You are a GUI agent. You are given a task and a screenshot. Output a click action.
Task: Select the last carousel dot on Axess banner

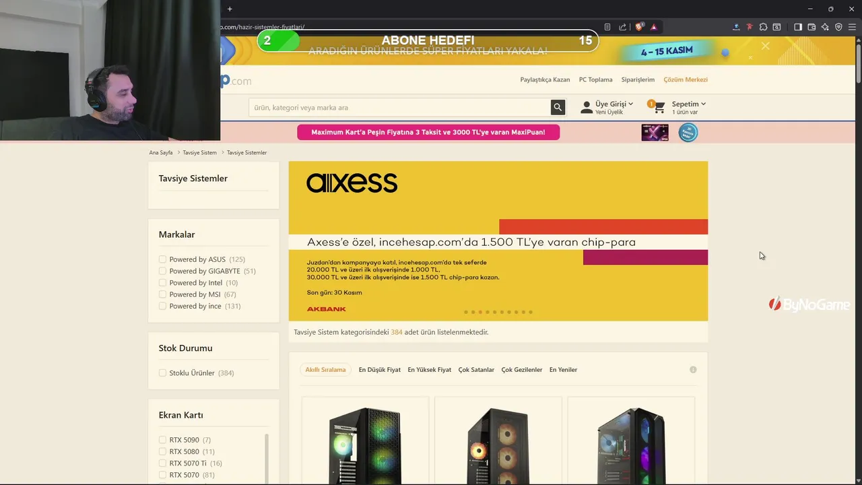(x=531, y=312)
